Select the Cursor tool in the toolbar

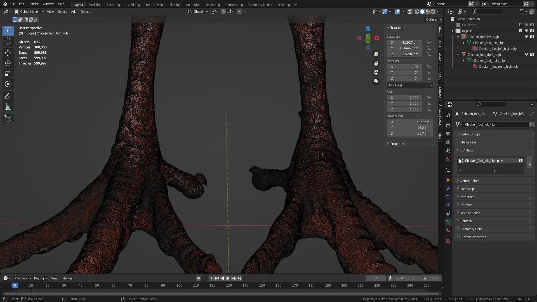click(8, 41)
